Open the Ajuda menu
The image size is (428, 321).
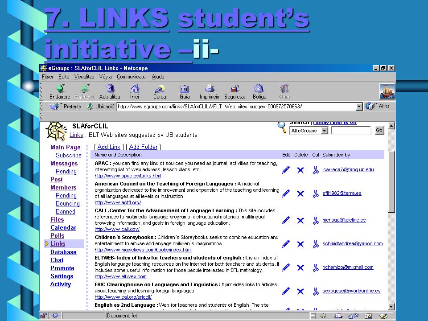click(x=158, y=77)
